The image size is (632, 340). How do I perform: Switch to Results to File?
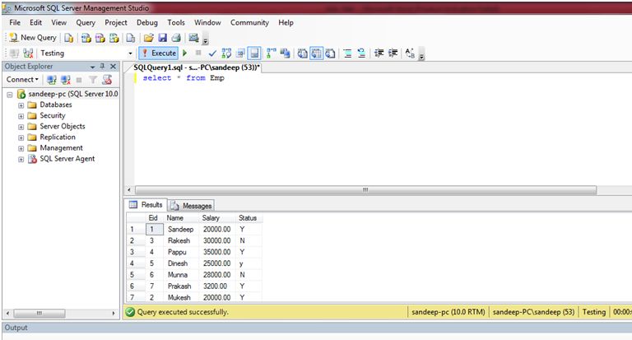pos(330,54)
